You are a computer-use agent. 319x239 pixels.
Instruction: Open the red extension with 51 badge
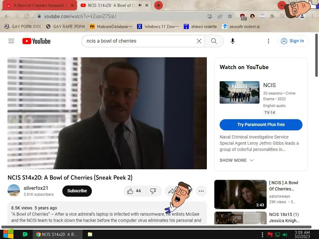coord(243,17)
